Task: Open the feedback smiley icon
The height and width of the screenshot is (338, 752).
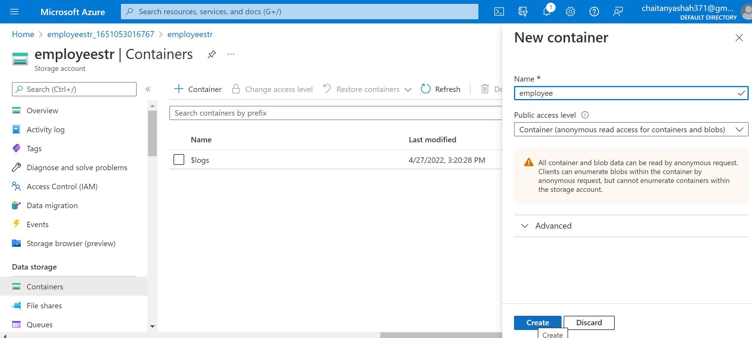Action: tap(618, 12)
